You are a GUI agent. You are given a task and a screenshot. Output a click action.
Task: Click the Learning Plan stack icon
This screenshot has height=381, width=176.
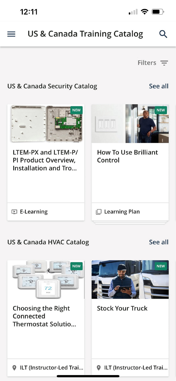click(x=99, y=212)
